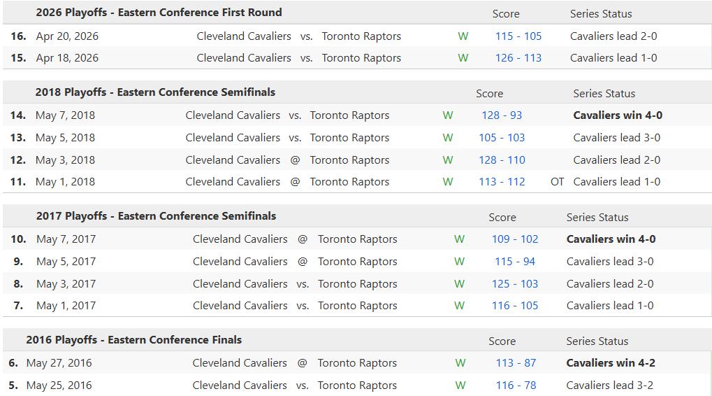712x396 pixels.
Task: Click the 113 - 112 overtime score
Action: [502, 182]
